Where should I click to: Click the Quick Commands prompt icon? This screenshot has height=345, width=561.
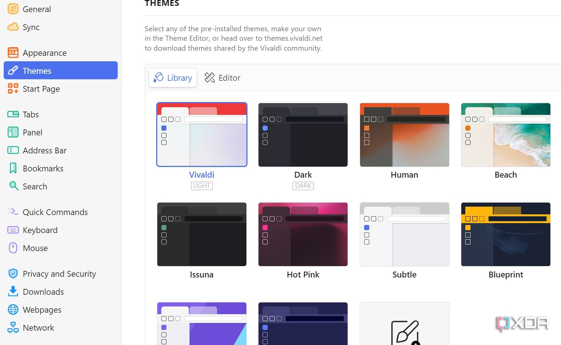pyautogui.click(x=13, y=211)
